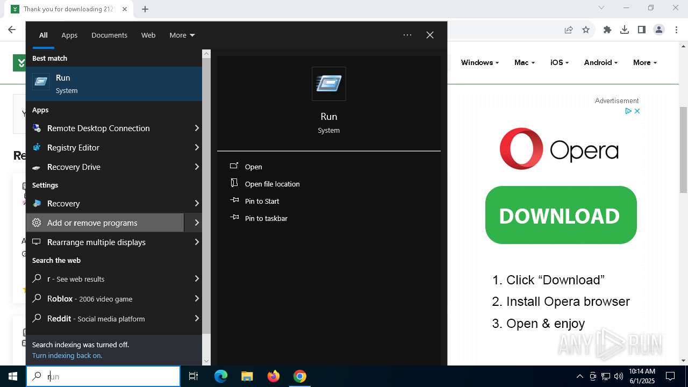Screen dimensions: 688x387
Task: Open the Windows Start menu
Action: tap(13, 376)
